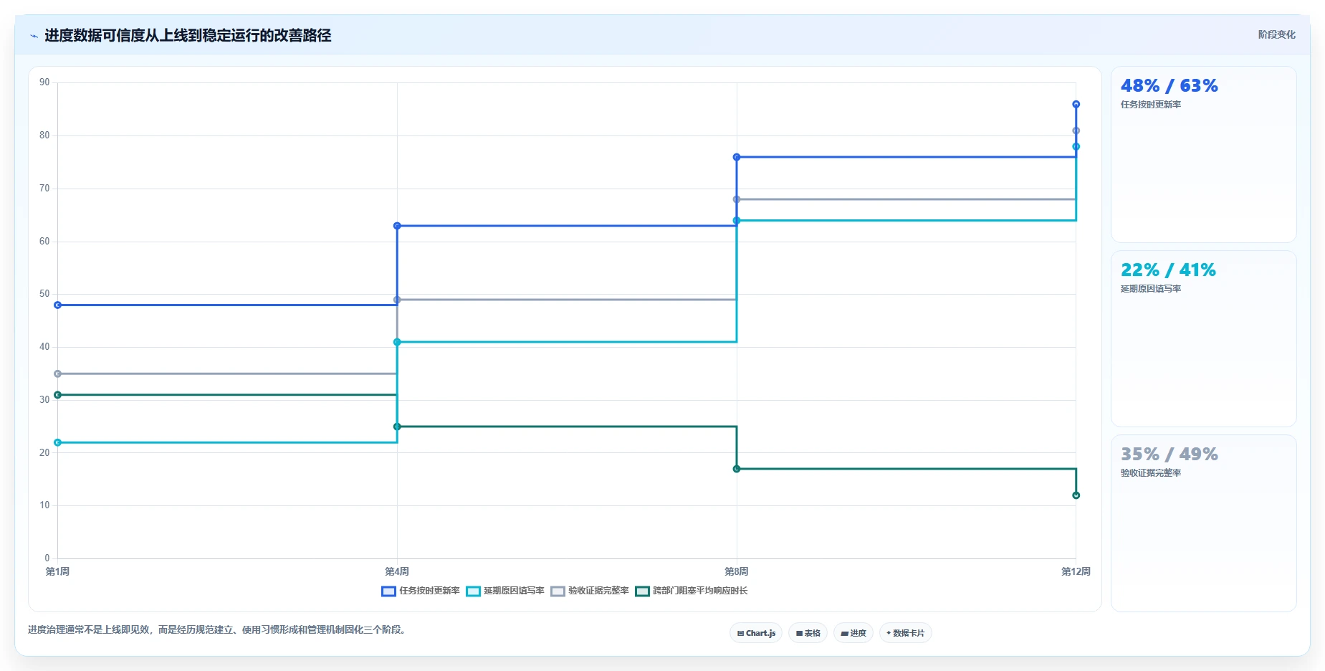
Task: Click the 验收证据完整率 point at 第8周 (68)
Action: 737,199
